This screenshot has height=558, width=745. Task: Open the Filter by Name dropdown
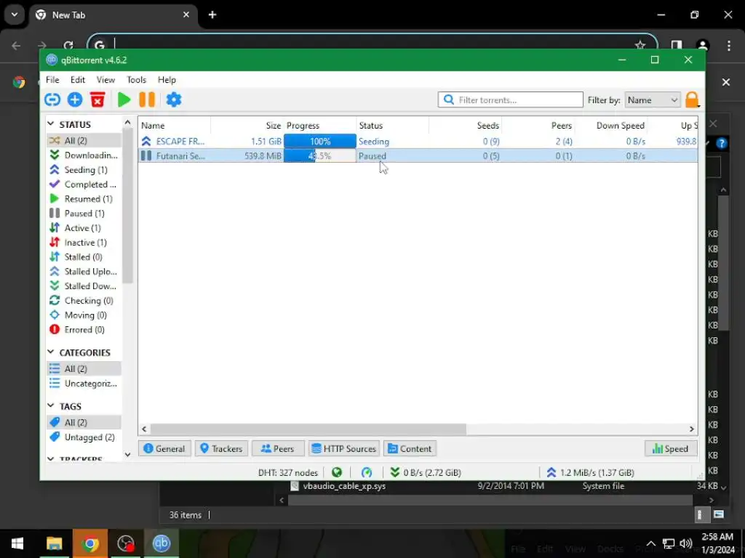653,100
